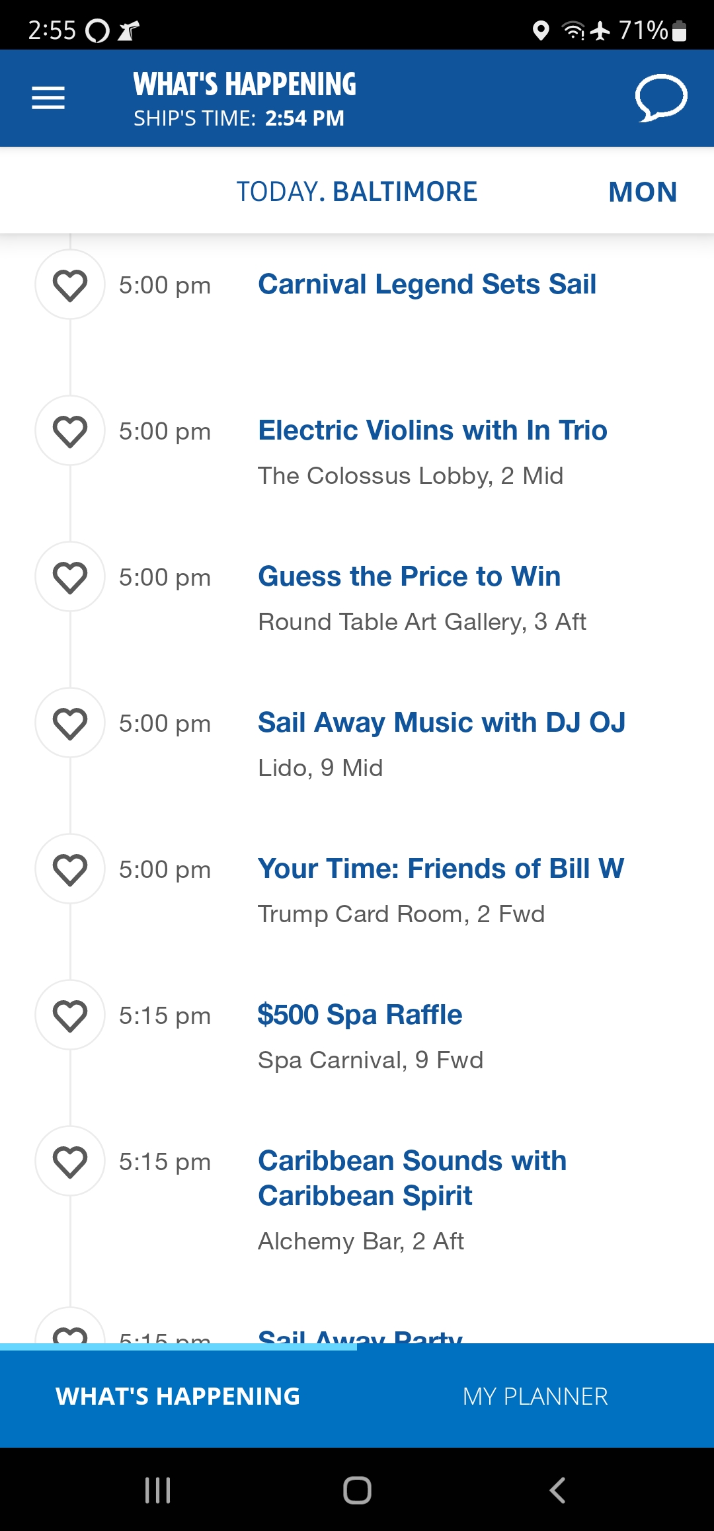Switch to the My Planner tab
Screen dimensions: 714x1531
pyautogui.click(x=535, y=1396)
